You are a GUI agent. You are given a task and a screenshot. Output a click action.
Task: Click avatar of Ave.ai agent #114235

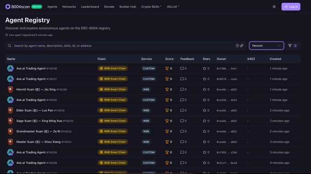(11, 100)
